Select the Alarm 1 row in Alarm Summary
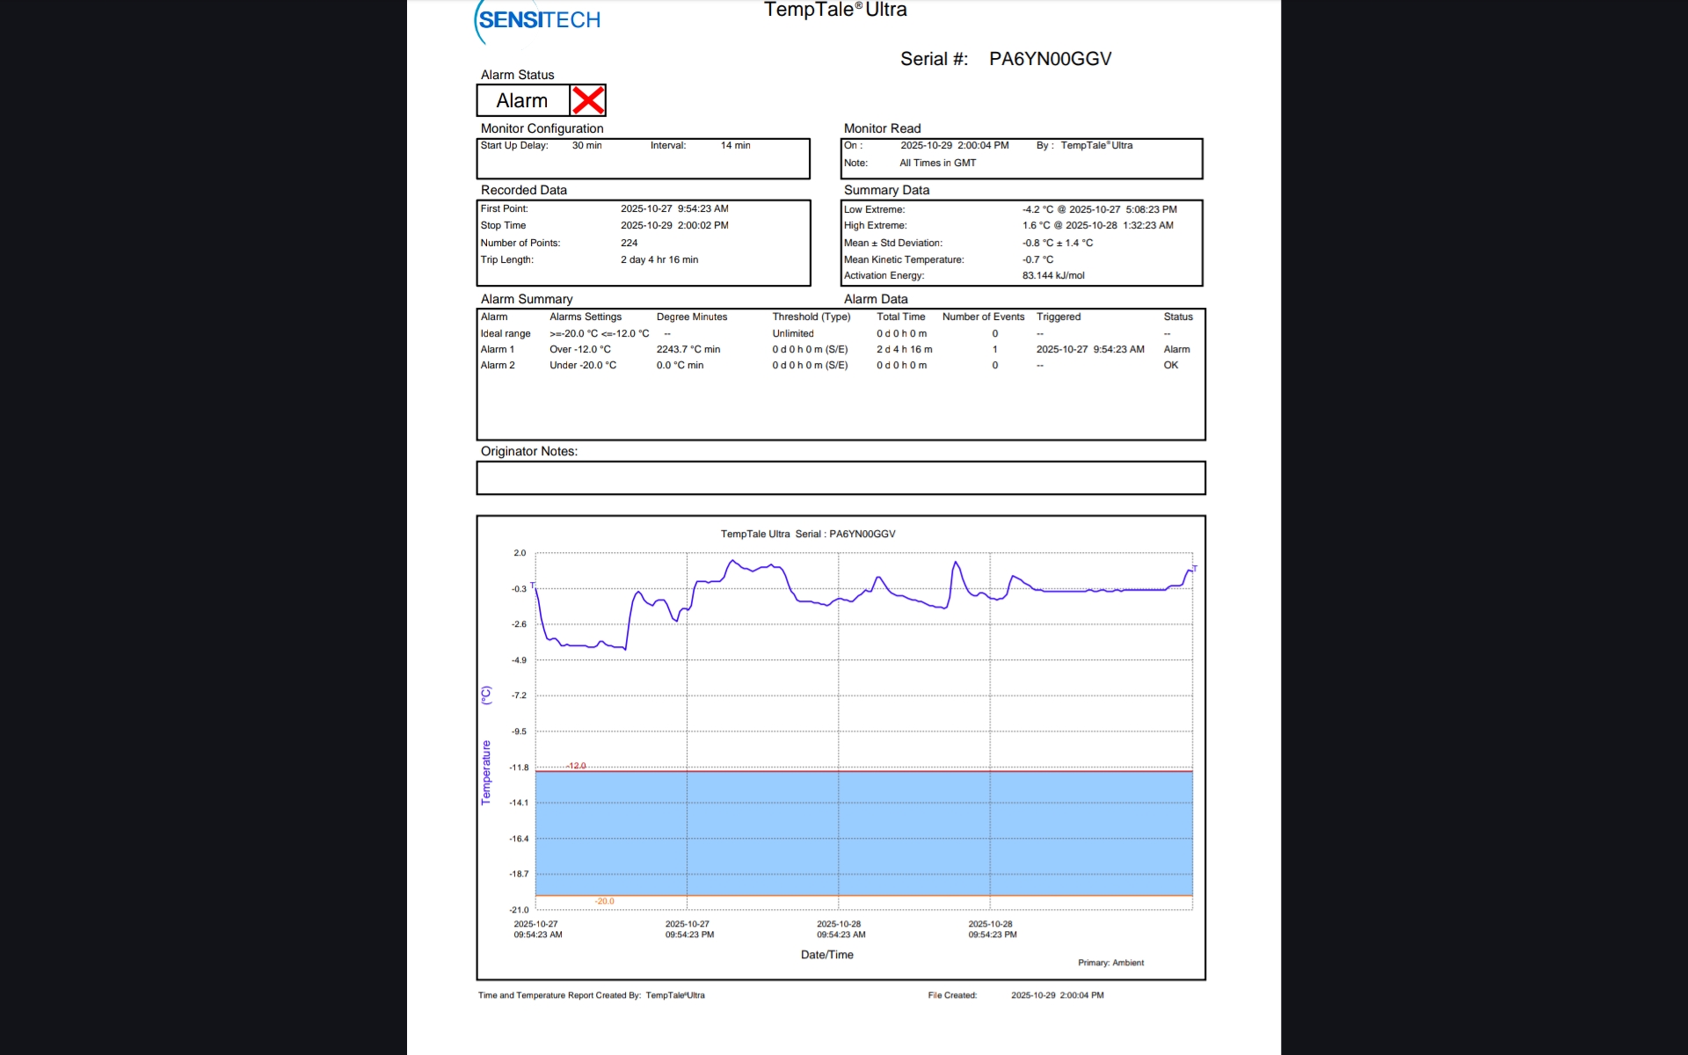 coord(498,350)
